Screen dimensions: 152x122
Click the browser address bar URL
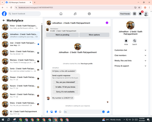[36, 8]
